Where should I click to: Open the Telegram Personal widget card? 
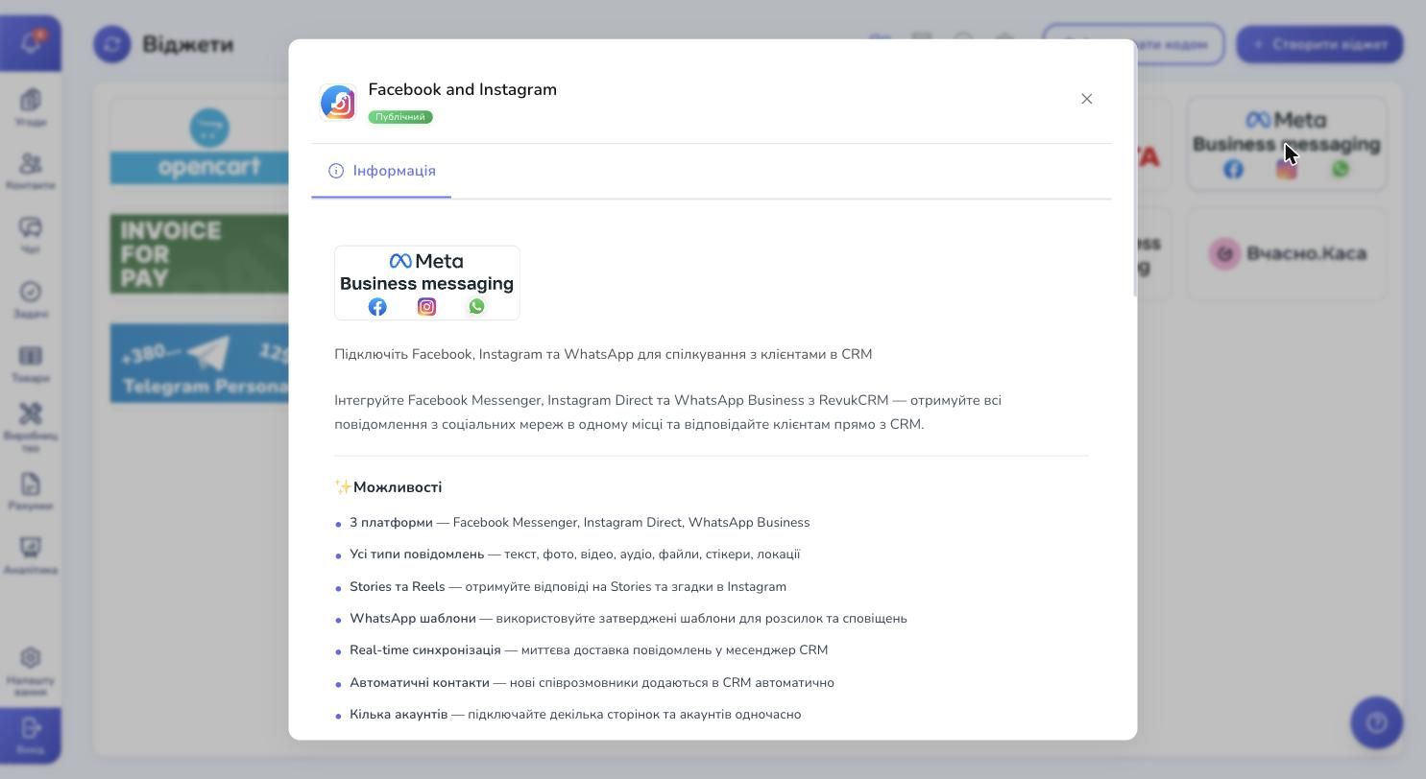coord(200,363)
